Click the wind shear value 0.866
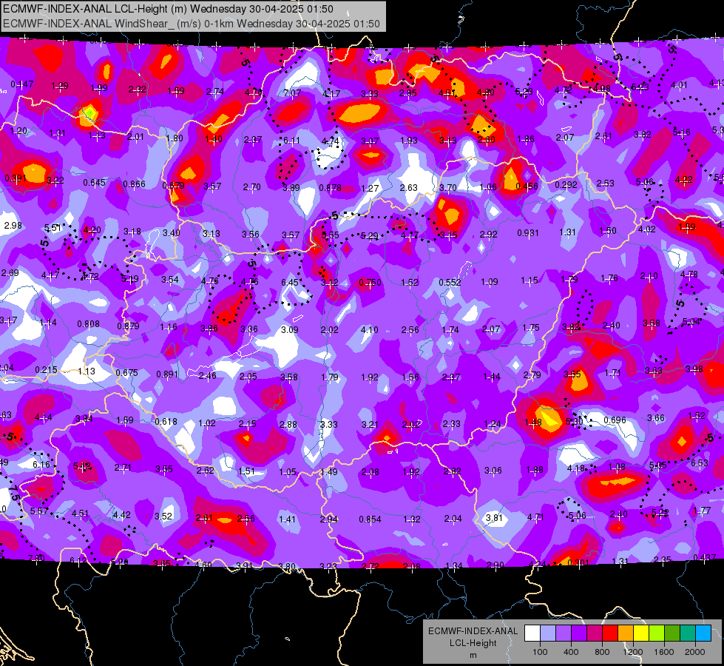The height and width of the screenshot is (666, 724). click(x=134, y=184)
